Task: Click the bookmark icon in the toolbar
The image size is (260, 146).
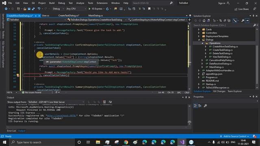Action: tap(149, 9)
